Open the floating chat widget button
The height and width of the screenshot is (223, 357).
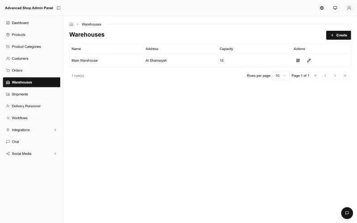[347, 213]
